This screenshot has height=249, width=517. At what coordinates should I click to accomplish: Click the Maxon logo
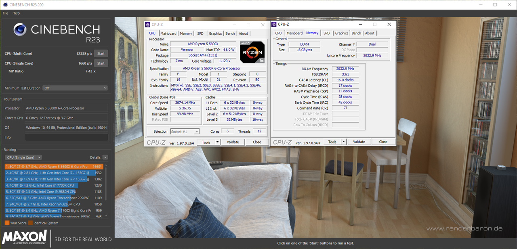pos(25,238)
